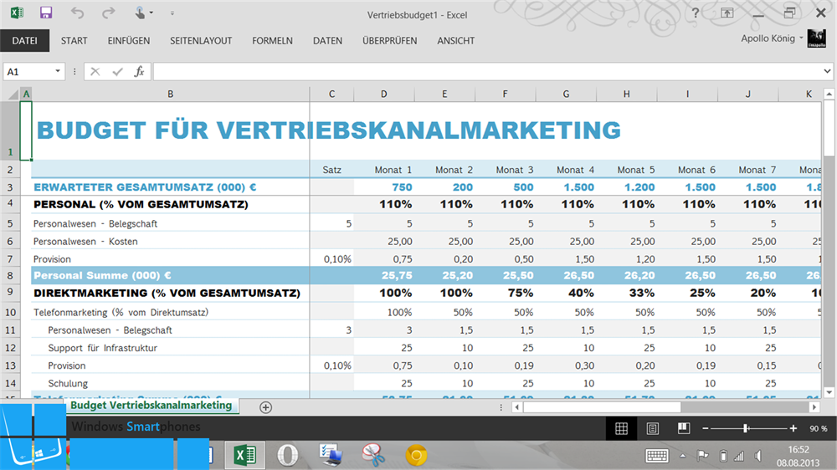Image resolution: width=837 pixels, height=470 pixels.
Task: Open the Snipping Tool in the taskbar
Action: 373,455
